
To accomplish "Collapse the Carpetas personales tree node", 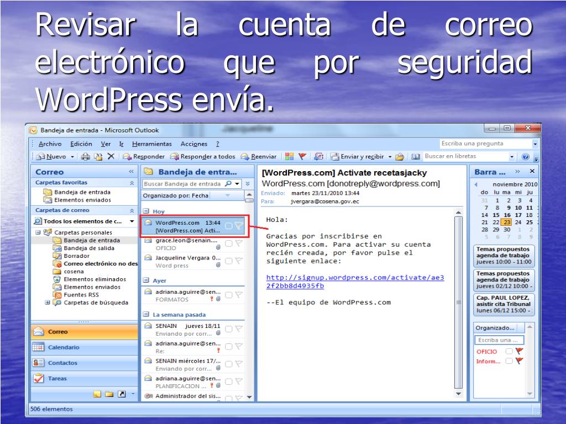I will (38, 232).
